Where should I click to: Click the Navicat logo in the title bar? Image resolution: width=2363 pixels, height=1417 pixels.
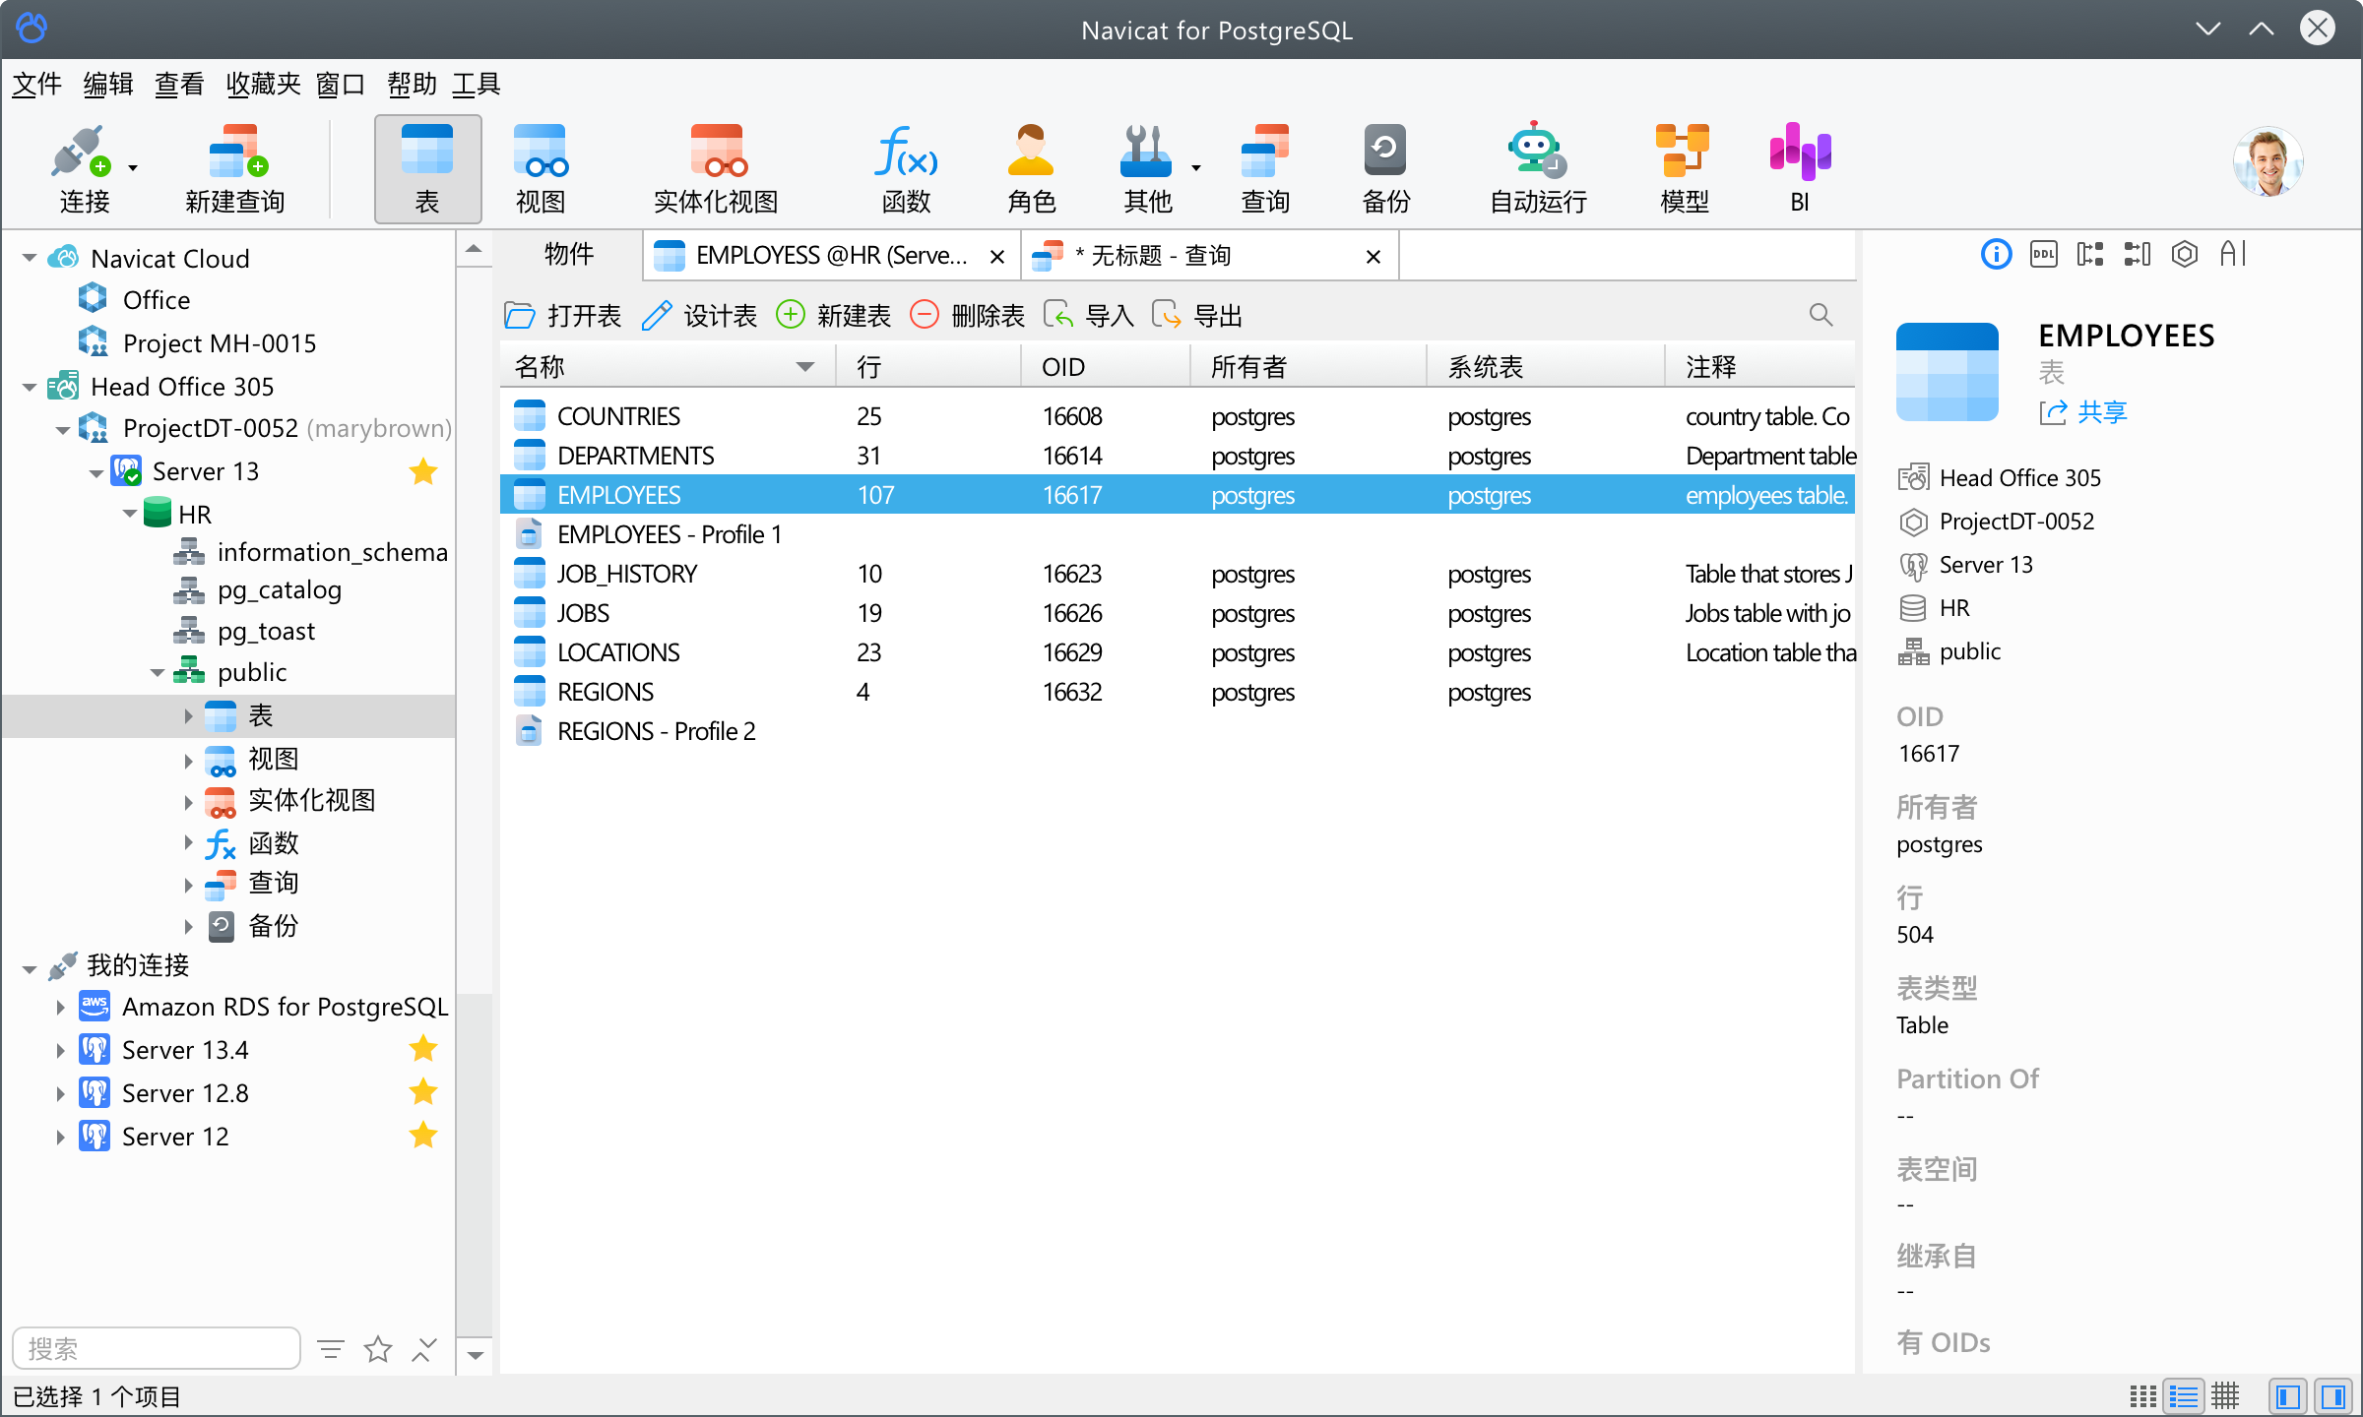click(32, 29)
